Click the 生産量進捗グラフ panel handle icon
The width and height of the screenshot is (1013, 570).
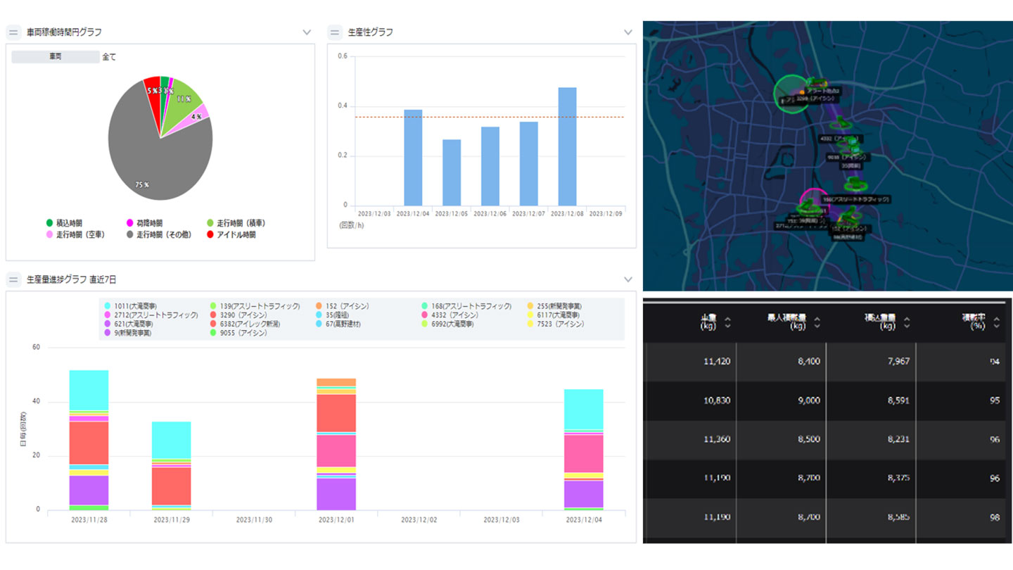pyautogui.click(x=13, y=280)
